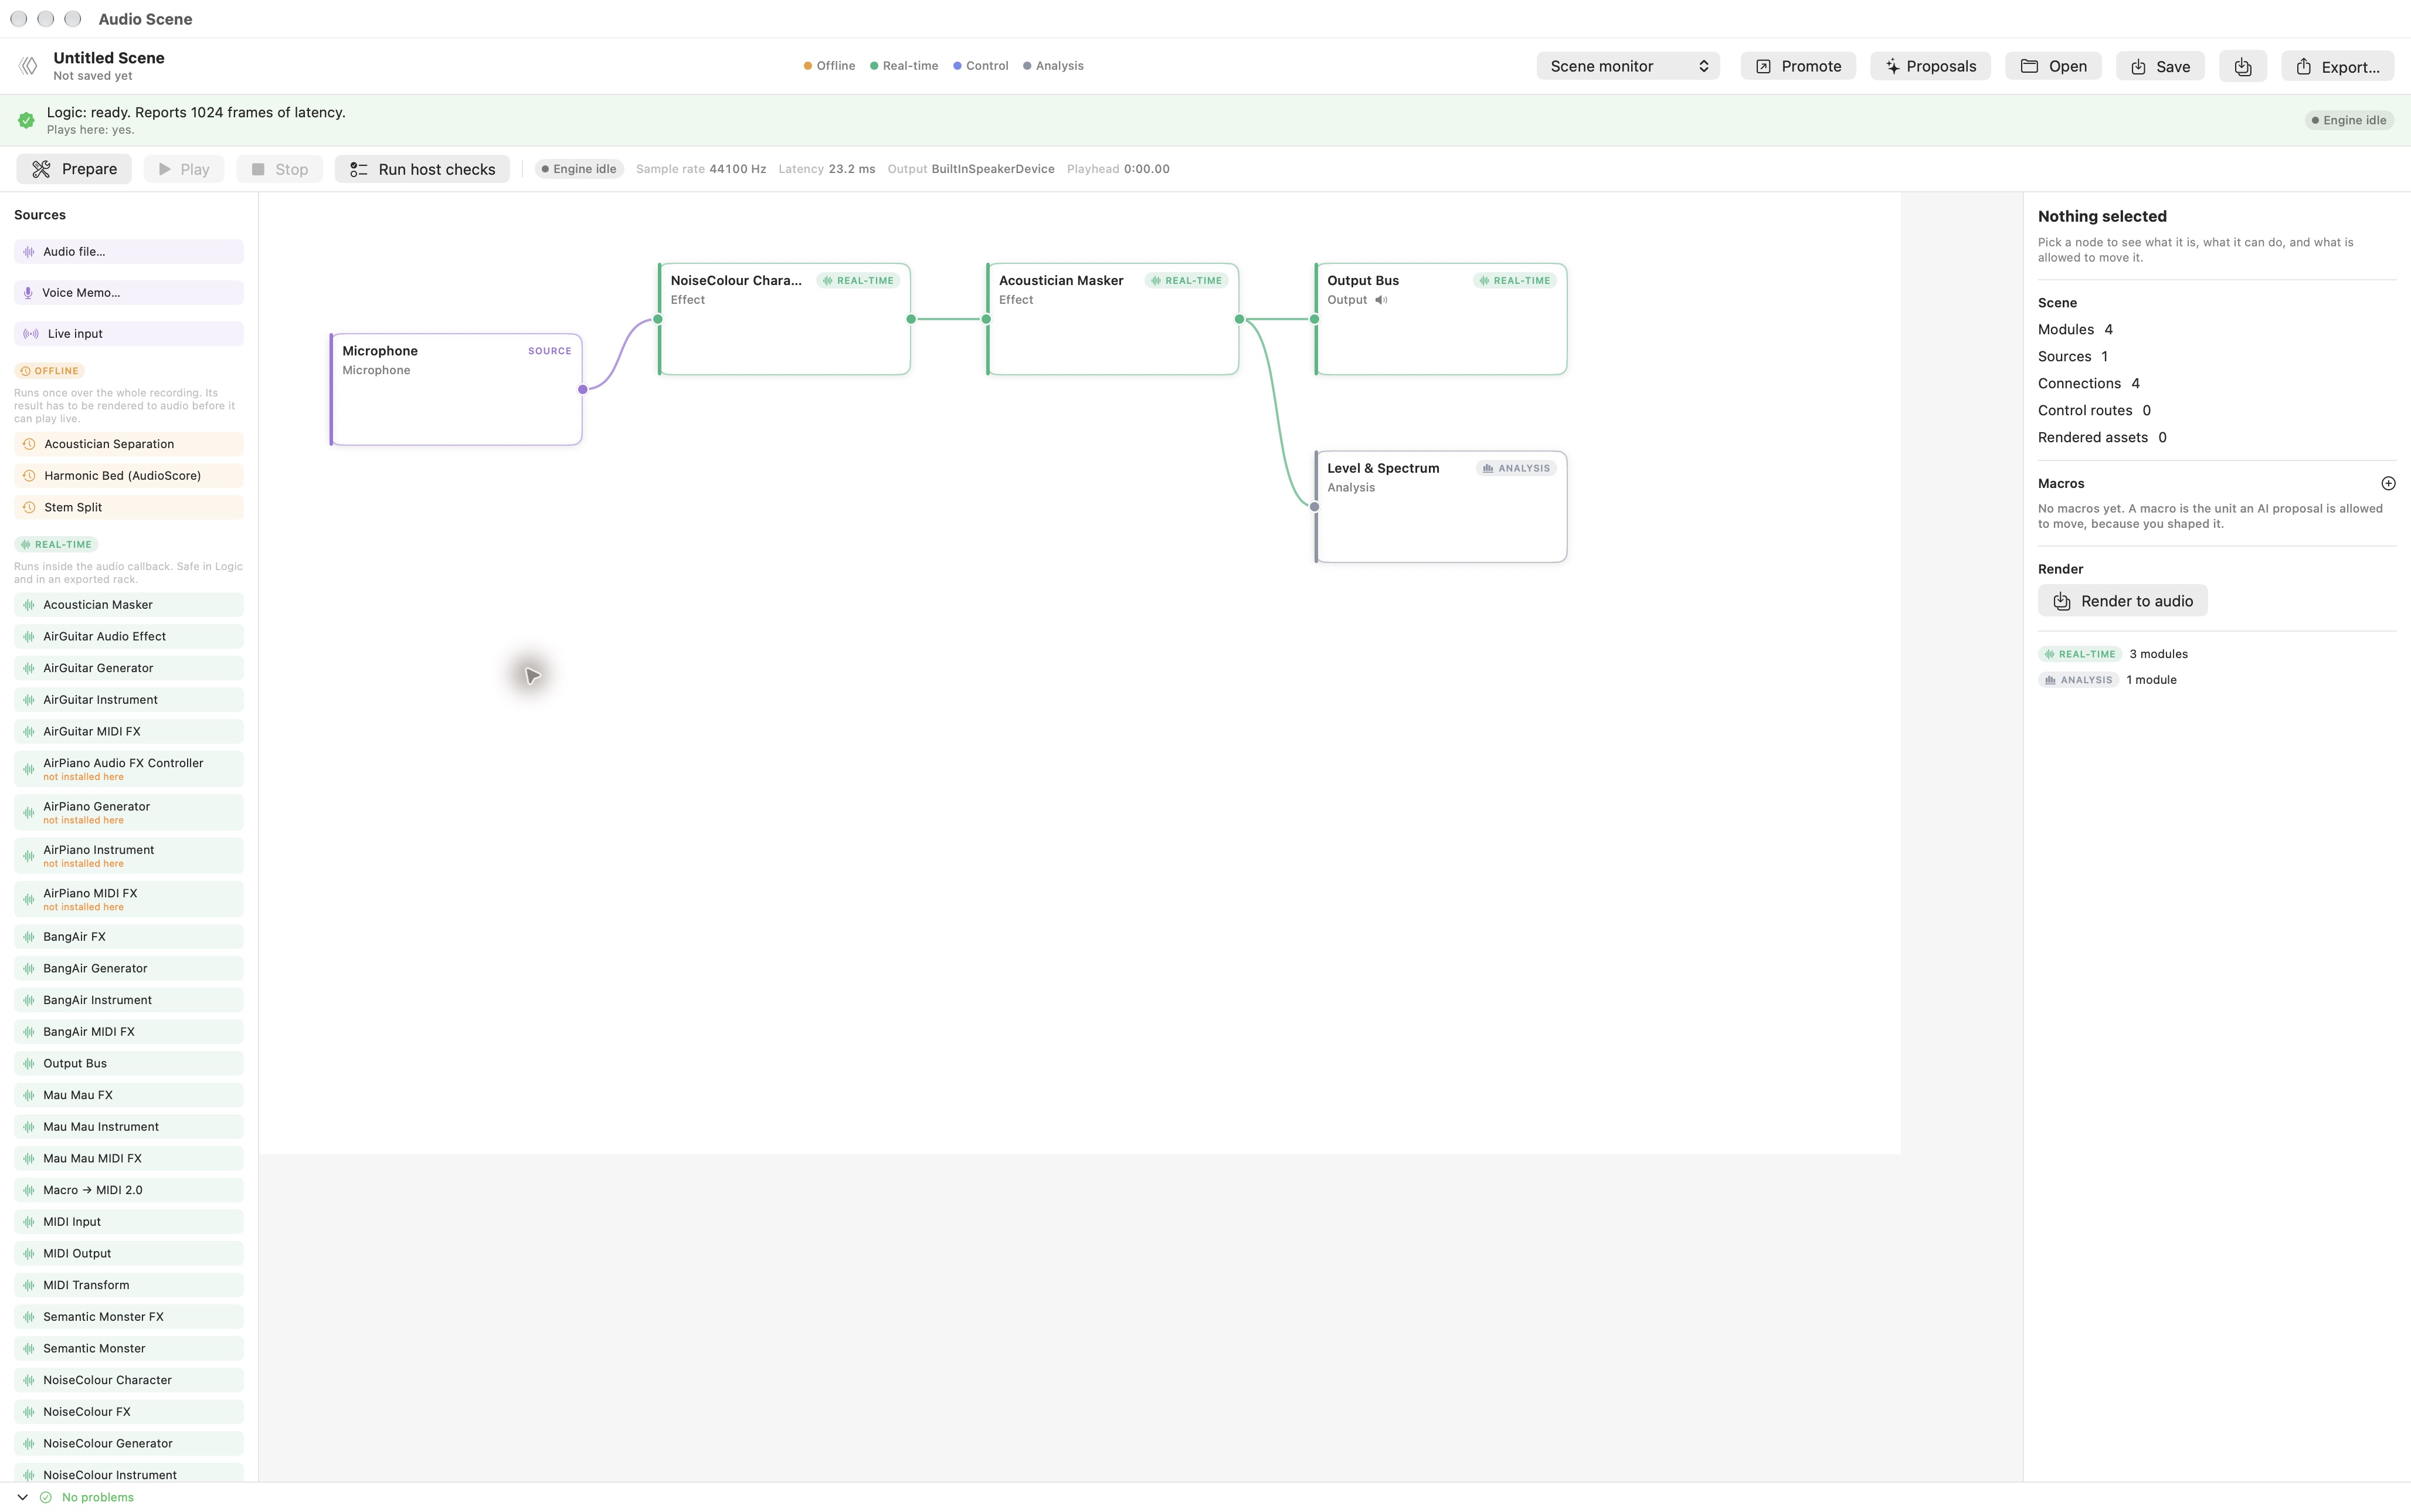2411x1512 pixels.
Task: Click Render to audio
Action: pyautogui.click(x=2122, y=601)
